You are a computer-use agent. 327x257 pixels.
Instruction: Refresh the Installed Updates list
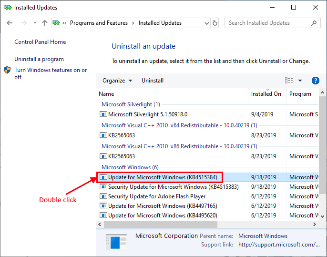[215, 23]
